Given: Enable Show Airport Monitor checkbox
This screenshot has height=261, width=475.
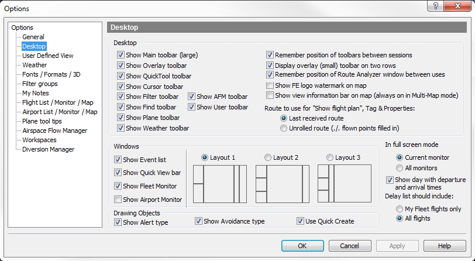Looking at the screenshot, I should pos(118,200).
